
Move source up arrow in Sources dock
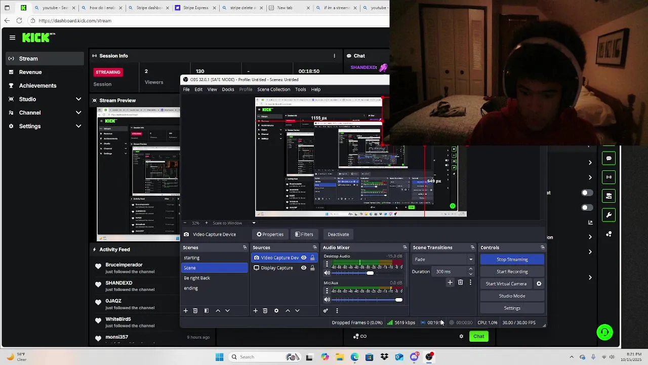[288, 311]
